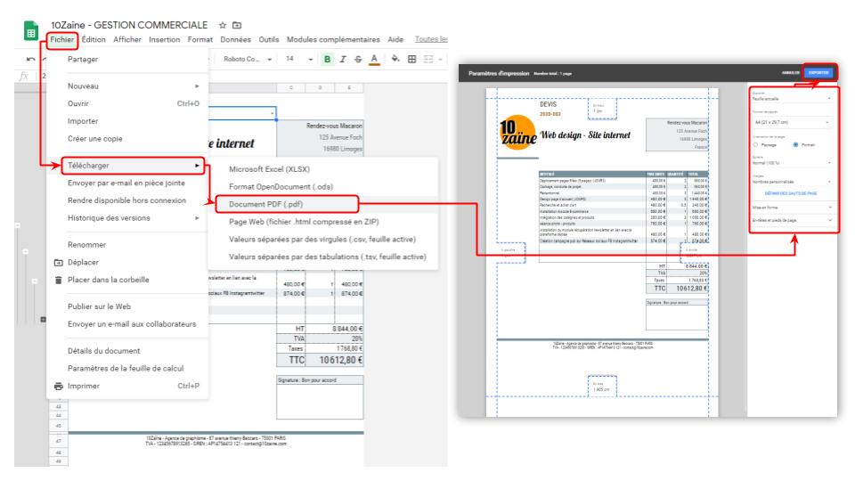
Task: Click the printer icon next to Imprimer
Action: point(59,386)
